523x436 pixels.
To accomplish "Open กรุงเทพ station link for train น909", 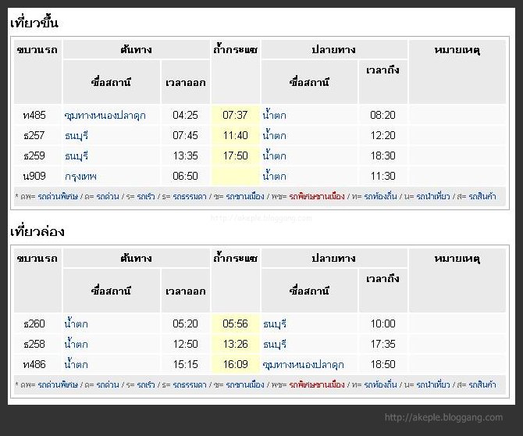I will coord(80,177).
